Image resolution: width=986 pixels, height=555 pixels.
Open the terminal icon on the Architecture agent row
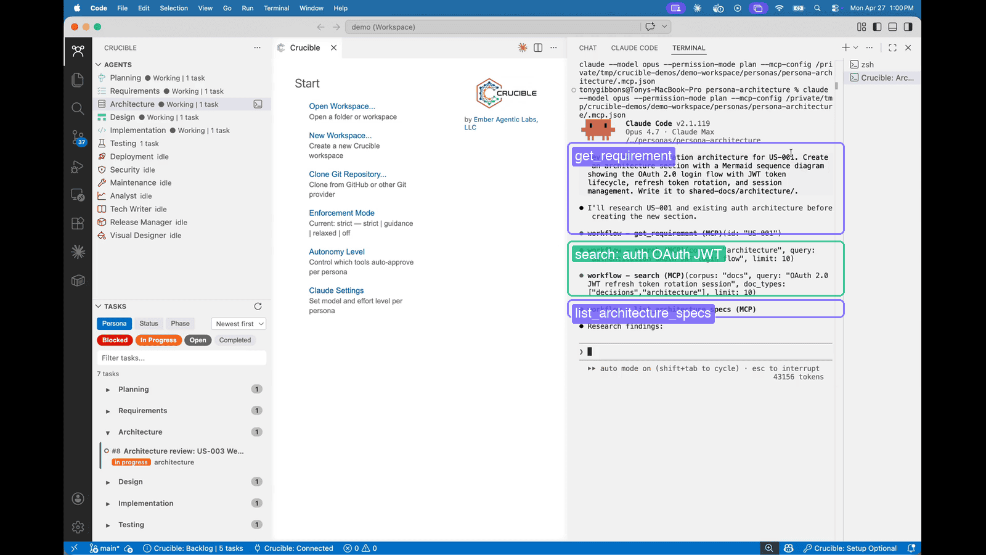[x=258, y=104]
